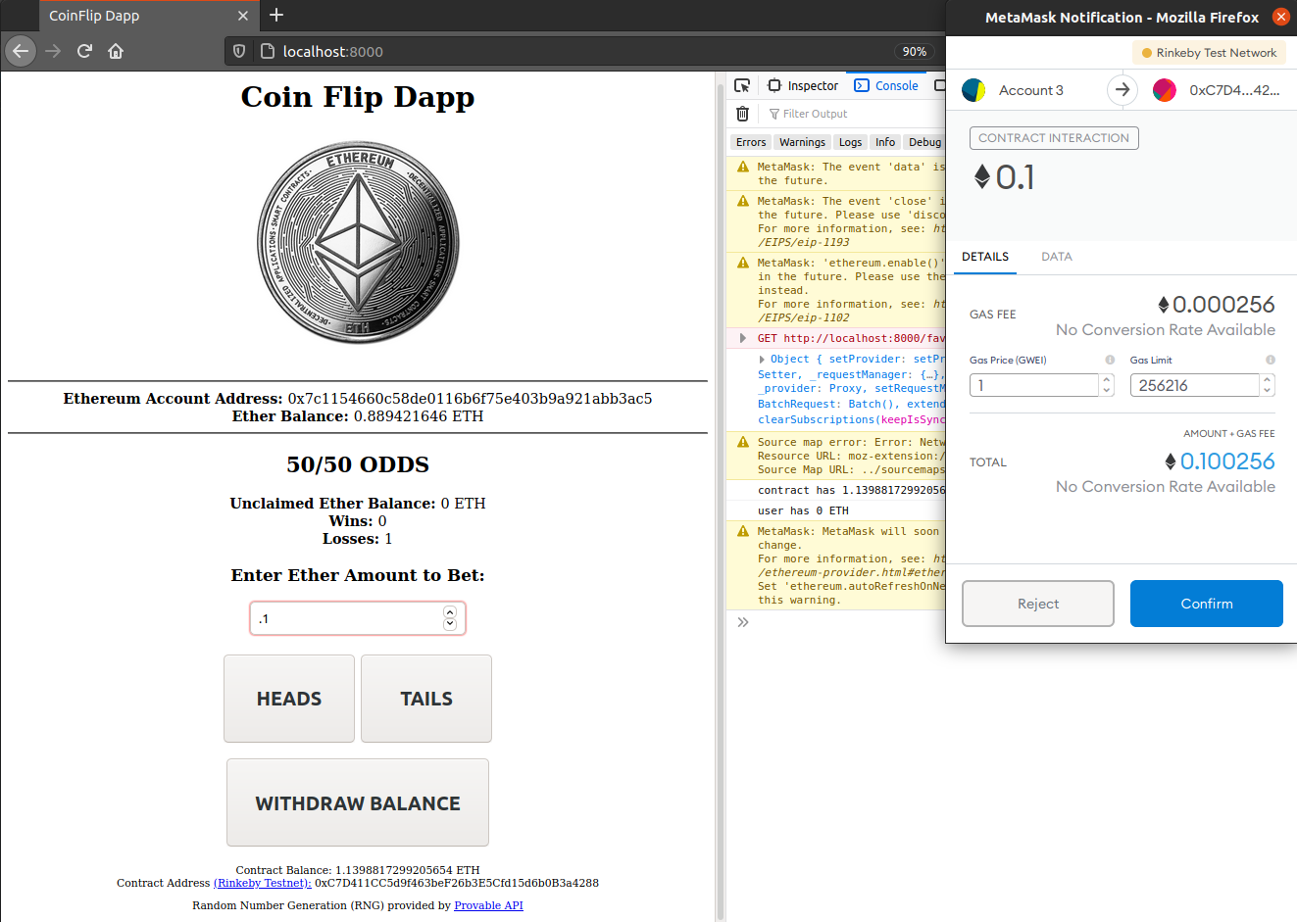Click the Rinkeby Test Network indicator
This screenshot has width=1297, height=922.
pyautogui.click(x=1209, y=53)
